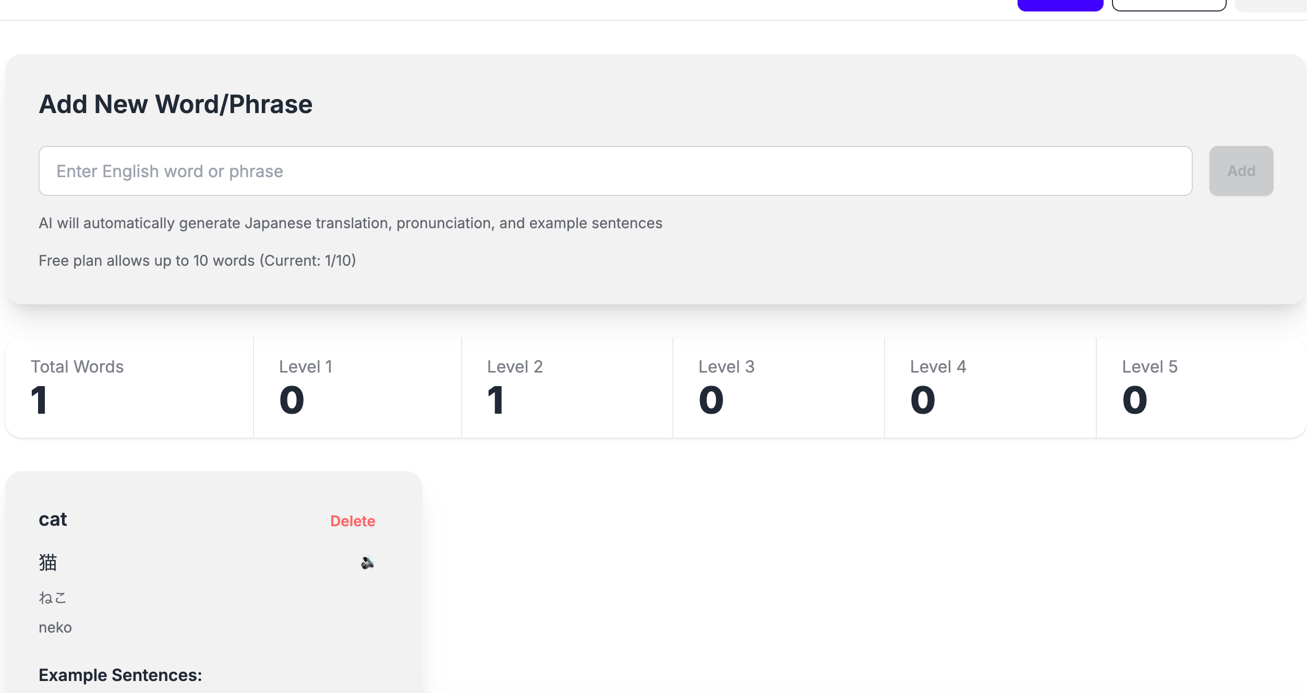The width and height of the screenshot is (1307, 693).
Task: Click the romaji pronunciation "neko"
Action: coord(55,627)
